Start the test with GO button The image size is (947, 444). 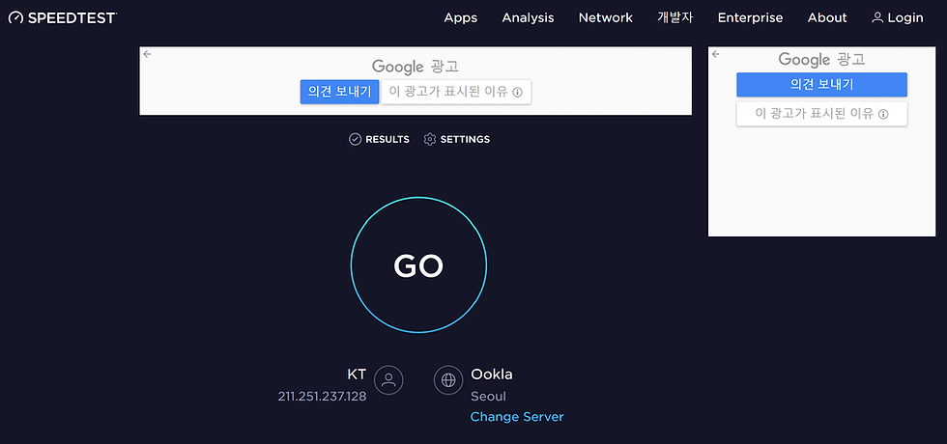[x=418, y=264]
